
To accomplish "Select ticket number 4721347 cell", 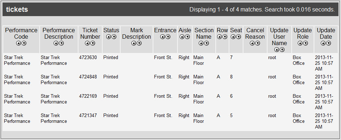I will [x=88, y=115].
